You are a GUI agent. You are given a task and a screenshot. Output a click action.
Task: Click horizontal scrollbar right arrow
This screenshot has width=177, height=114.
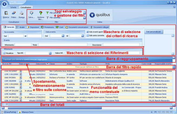pyautogui.click(x=171, y=108)
